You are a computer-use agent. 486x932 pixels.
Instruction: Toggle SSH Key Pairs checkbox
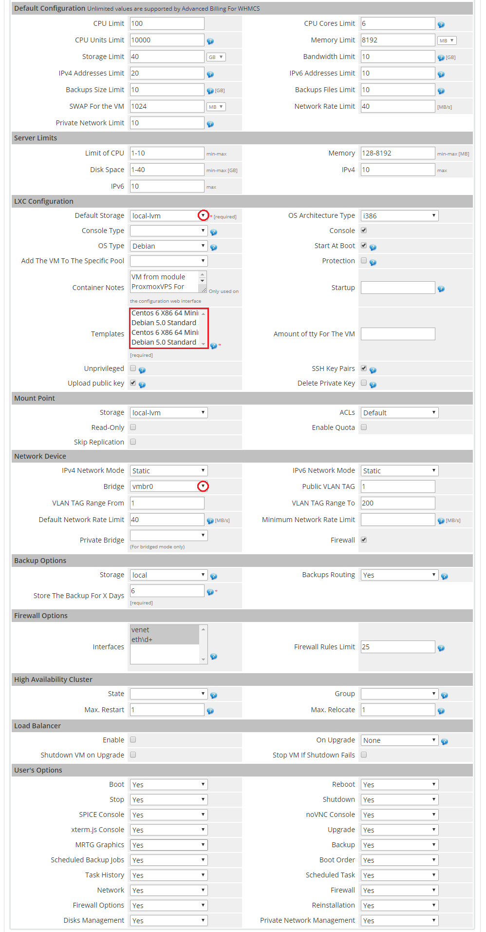[x=364, y=368]
